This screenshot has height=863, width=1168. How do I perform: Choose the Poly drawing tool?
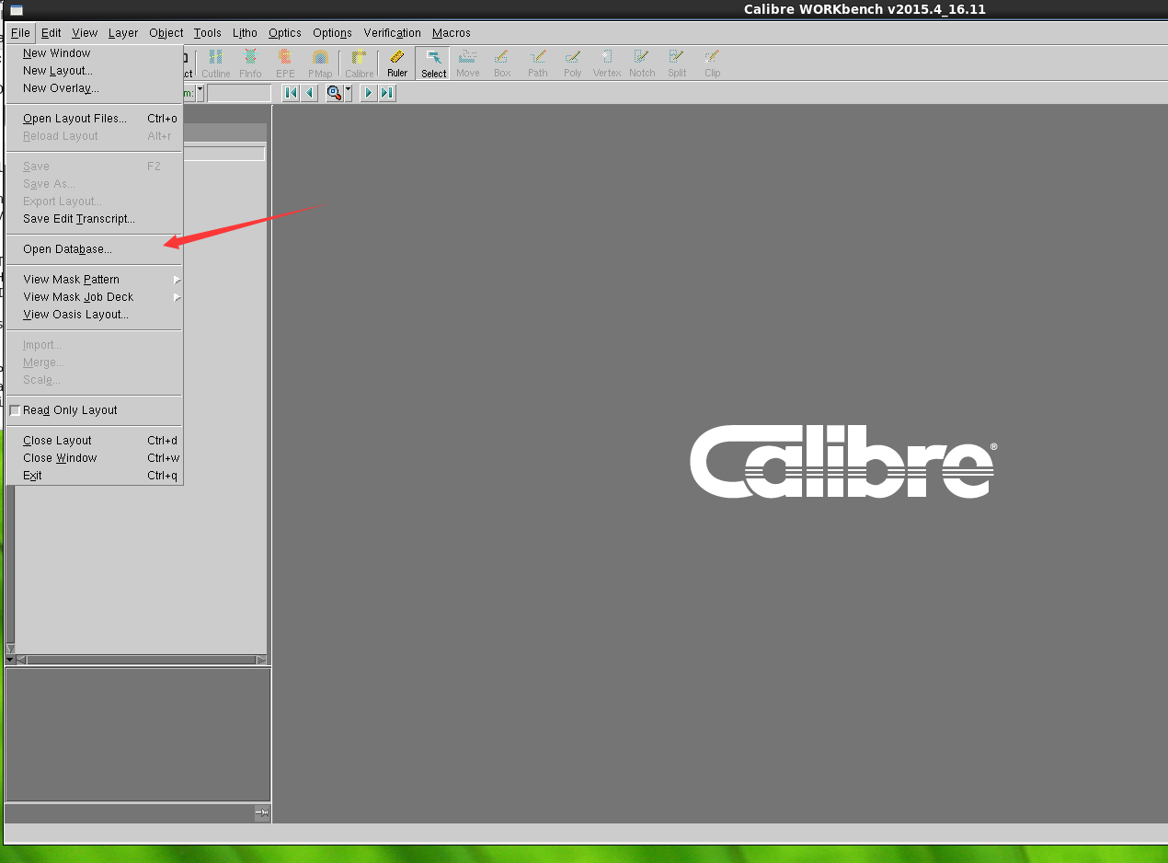pos(573,63)
